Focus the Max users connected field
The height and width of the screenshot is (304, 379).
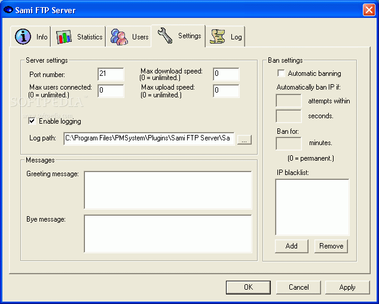(x=111, y=91)
